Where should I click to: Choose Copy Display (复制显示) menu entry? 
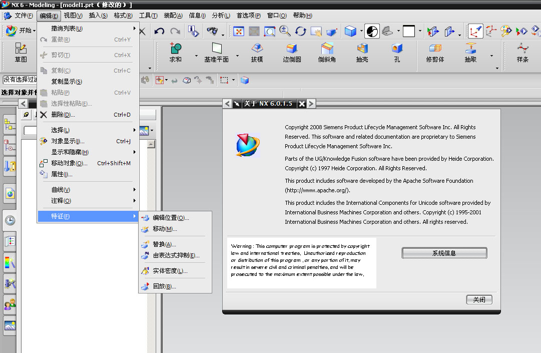pos(88,82)
